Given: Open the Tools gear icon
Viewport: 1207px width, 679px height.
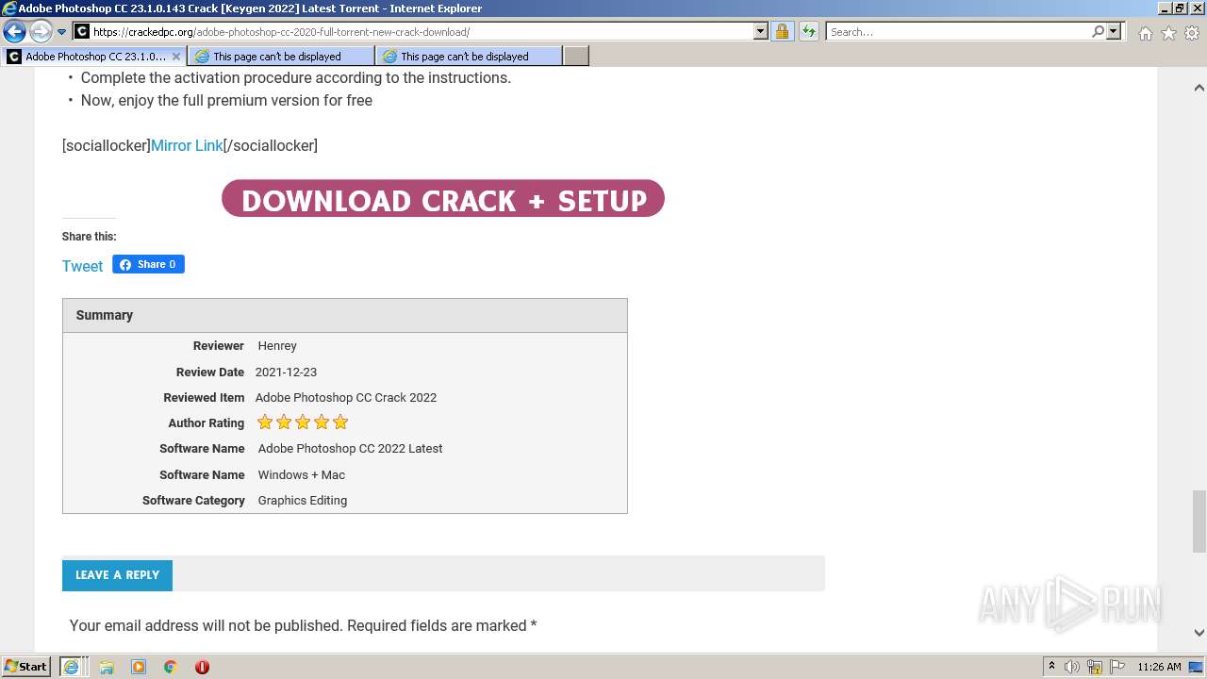Looking at the screenshot, I should pos(1192,33).
